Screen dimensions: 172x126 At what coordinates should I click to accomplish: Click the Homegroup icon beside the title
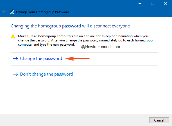coord(12,12)
